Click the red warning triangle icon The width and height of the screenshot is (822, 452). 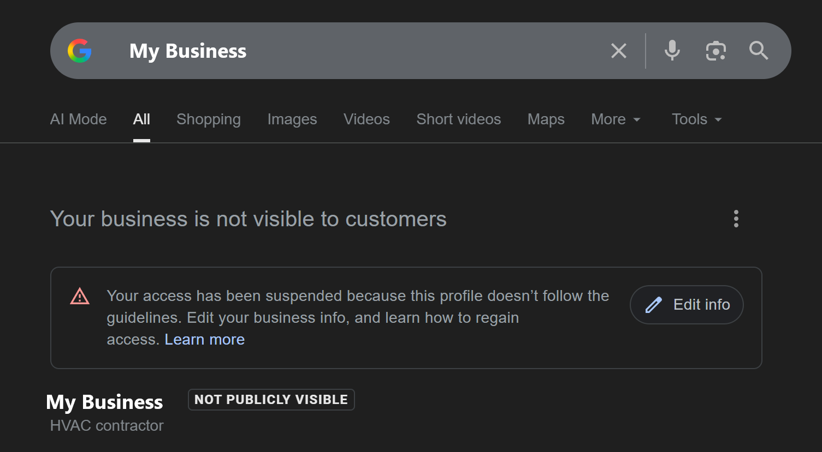click(x=80, y=296)
